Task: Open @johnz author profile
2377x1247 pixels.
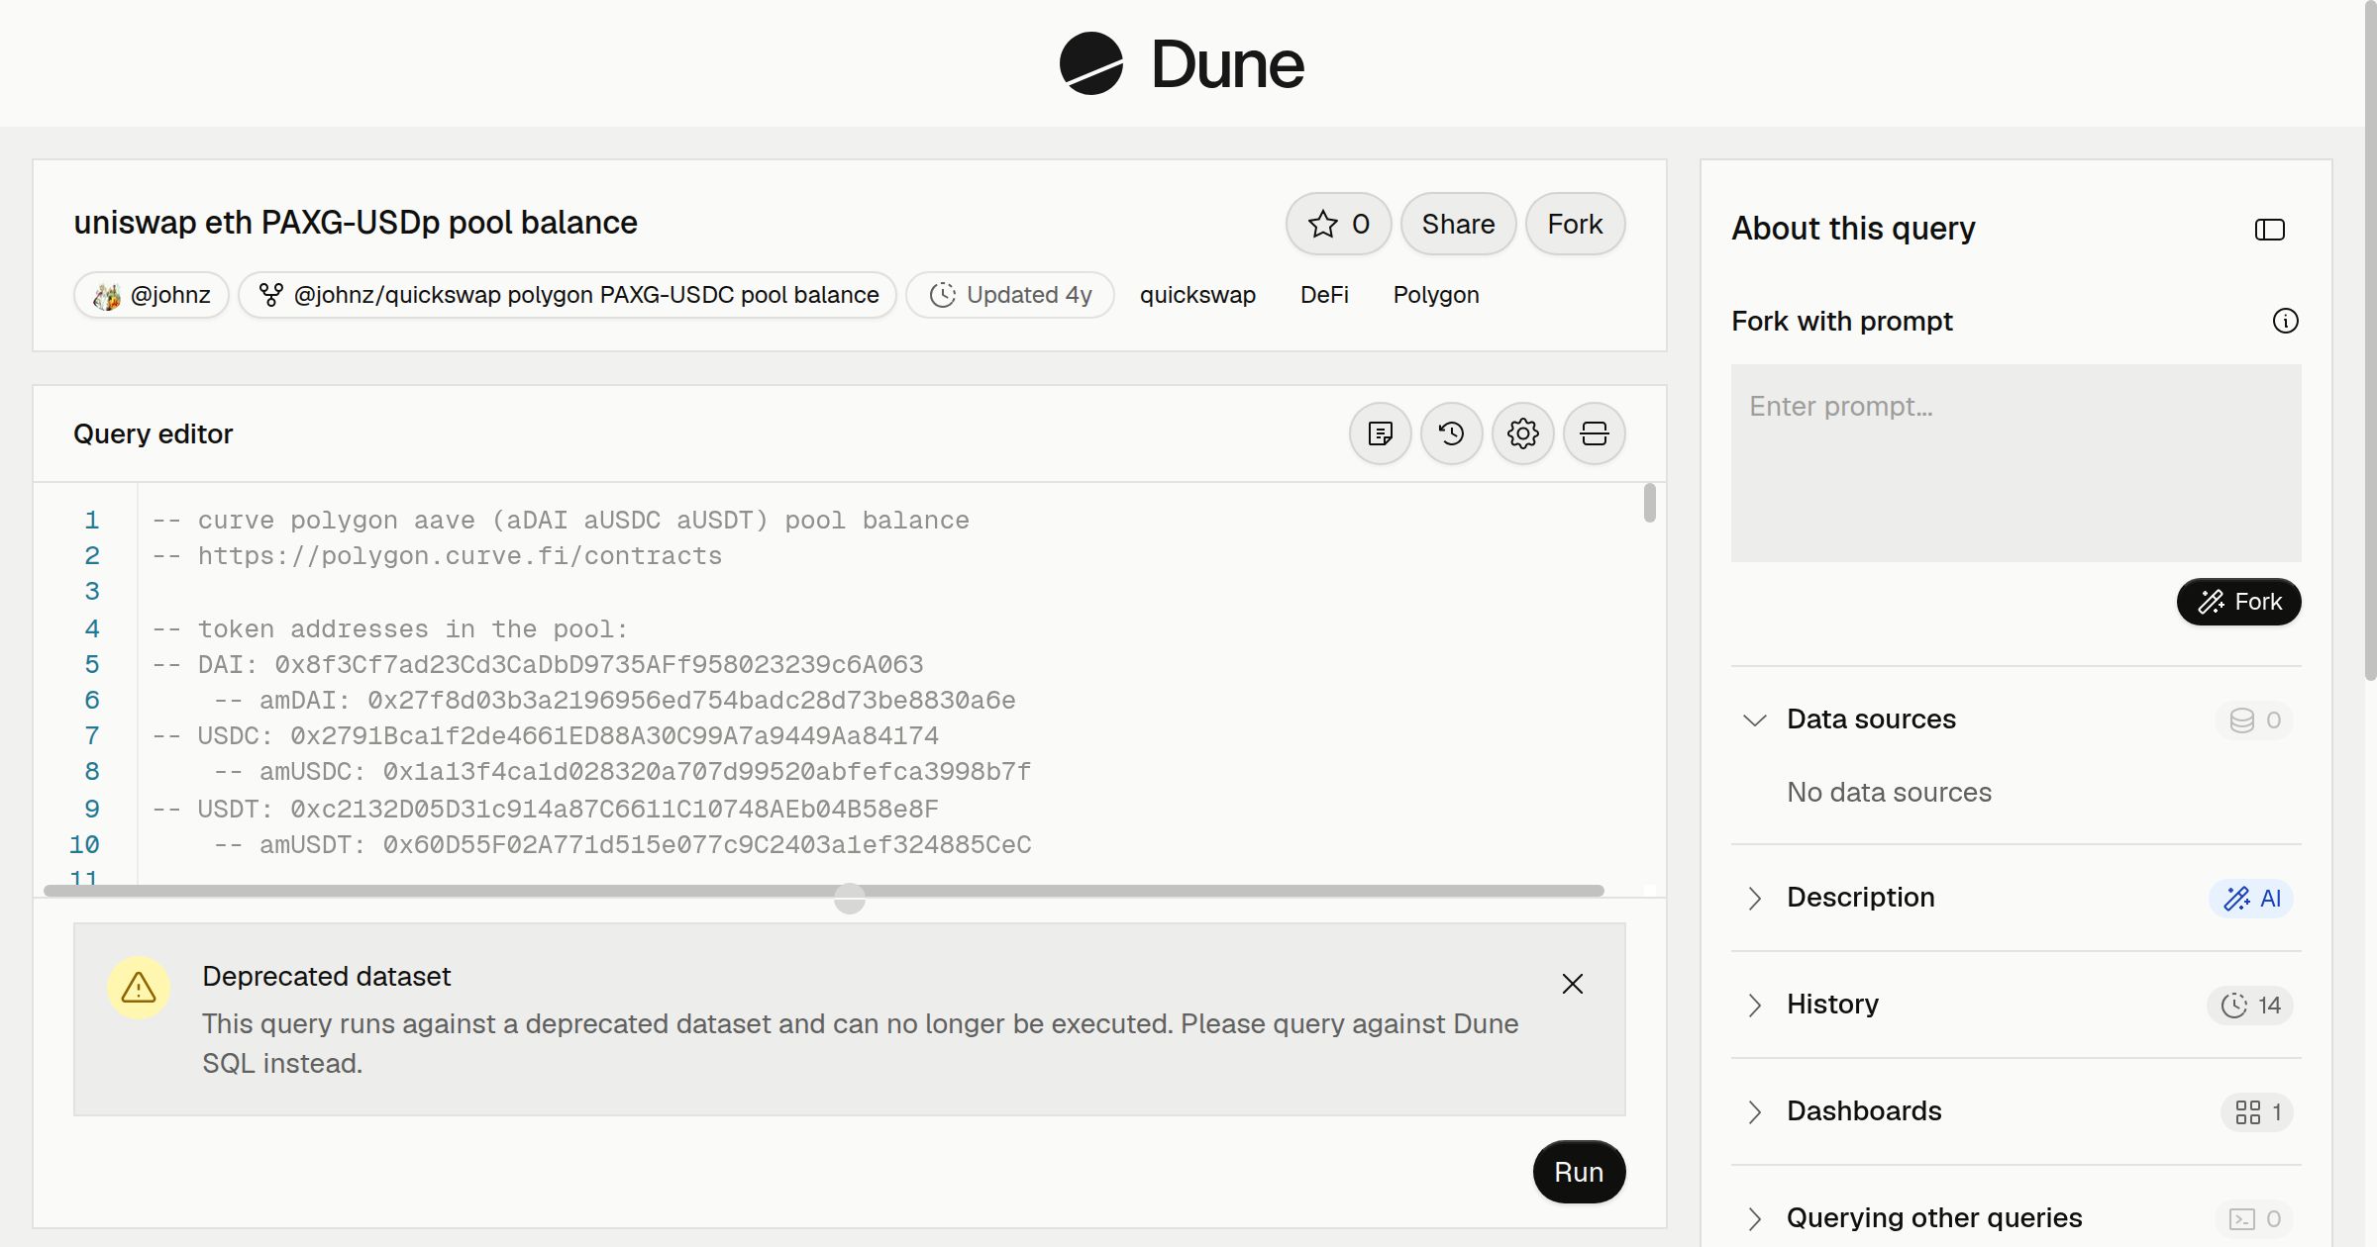Action: pyautogui.click(x=152, y=295)
